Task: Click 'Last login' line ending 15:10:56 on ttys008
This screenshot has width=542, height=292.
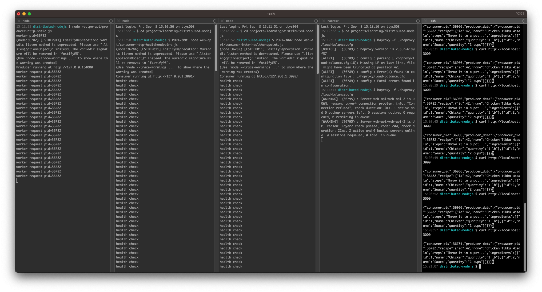Action: click(155, 26)
